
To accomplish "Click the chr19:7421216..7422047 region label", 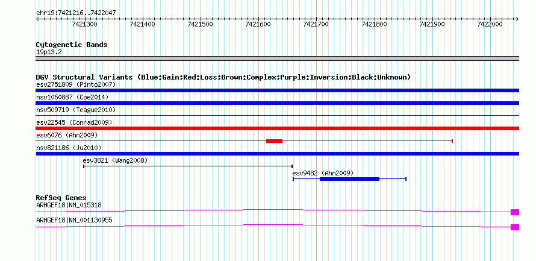I will pos(76,13).
